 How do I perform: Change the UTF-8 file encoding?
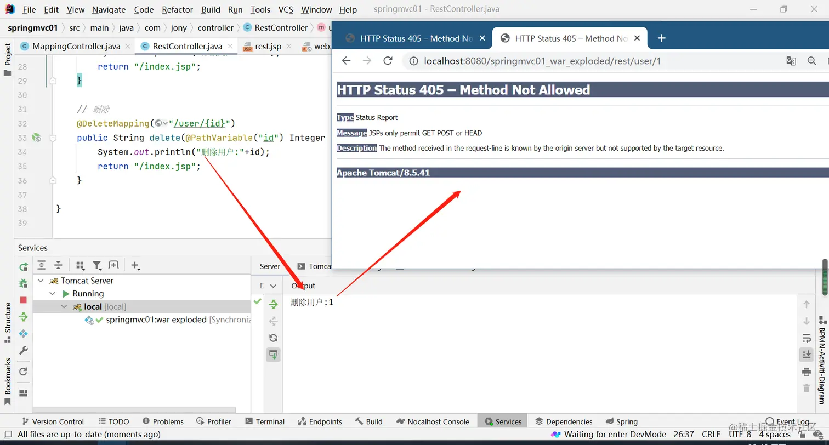pyautogui.click(x=740, y=434)
